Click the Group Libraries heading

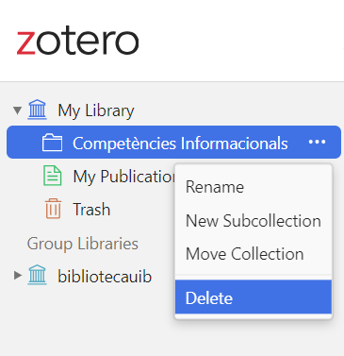pos(83,244)
